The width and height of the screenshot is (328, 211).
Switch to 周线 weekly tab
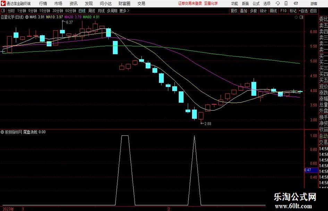[x=92, y=11]
